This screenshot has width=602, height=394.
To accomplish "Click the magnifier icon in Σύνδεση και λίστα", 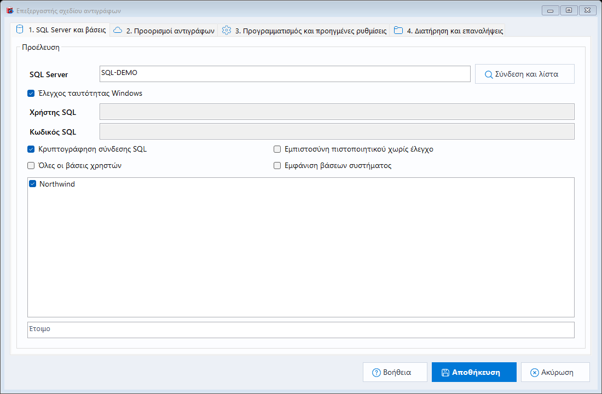I will pos(488,74).
